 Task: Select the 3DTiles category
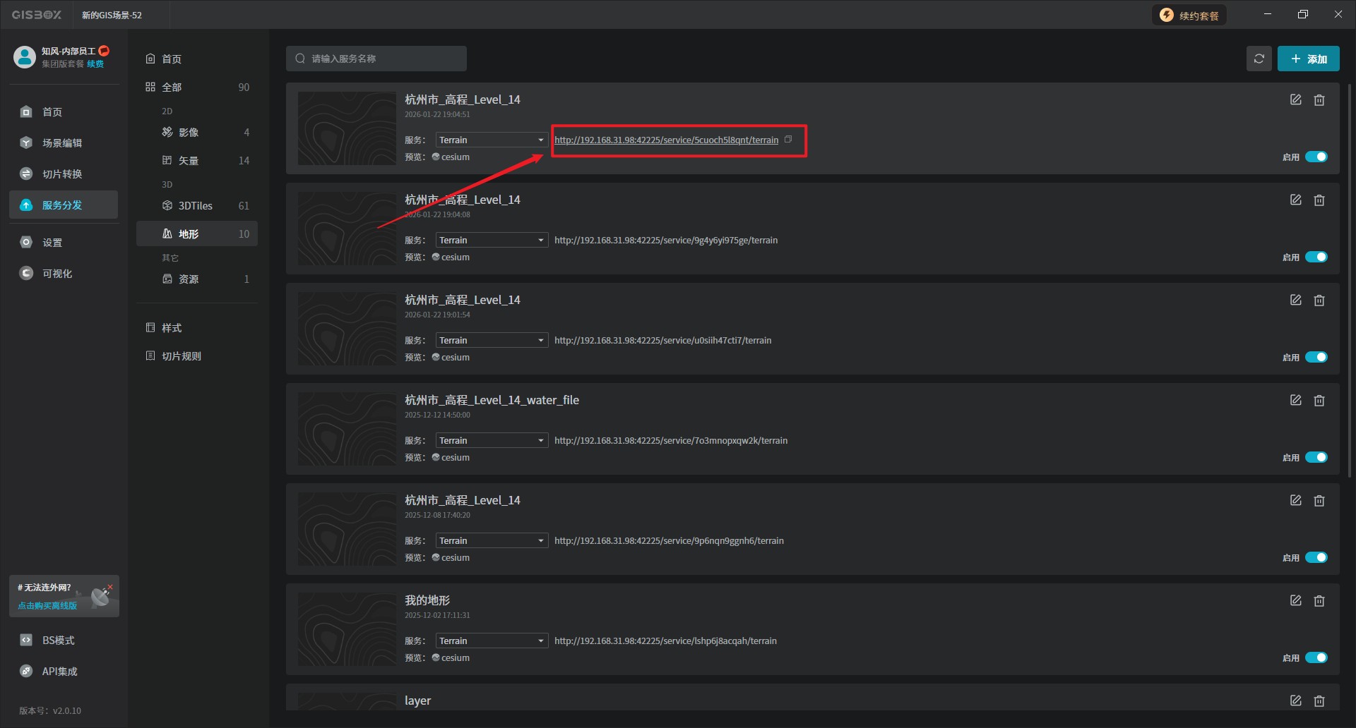tap(196, 205)
